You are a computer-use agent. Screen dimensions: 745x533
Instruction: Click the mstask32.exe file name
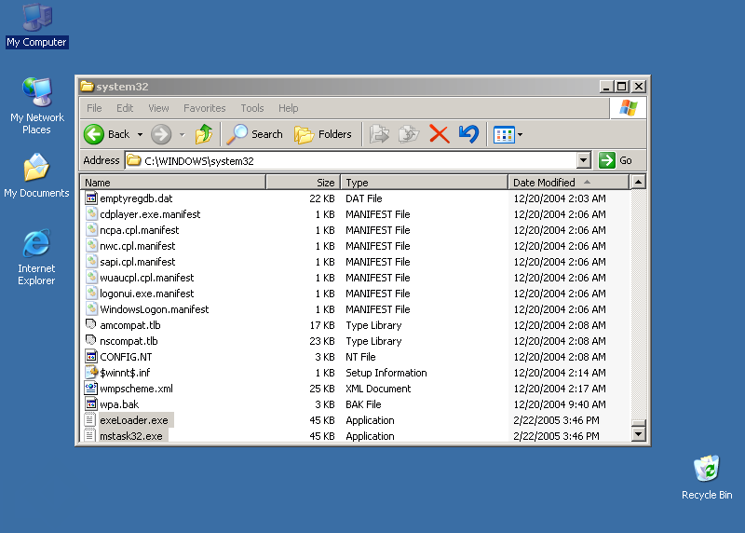(131, 436)
